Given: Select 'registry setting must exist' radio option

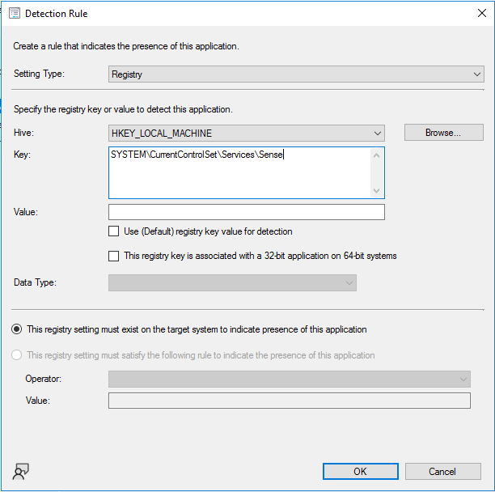Looking at the screenshot, I should [17, 329].
